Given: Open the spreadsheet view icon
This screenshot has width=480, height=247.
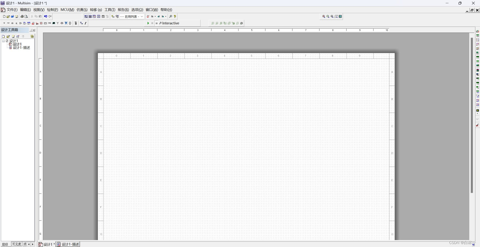Looking at the screenshot, I should click(x=90, y=16).
